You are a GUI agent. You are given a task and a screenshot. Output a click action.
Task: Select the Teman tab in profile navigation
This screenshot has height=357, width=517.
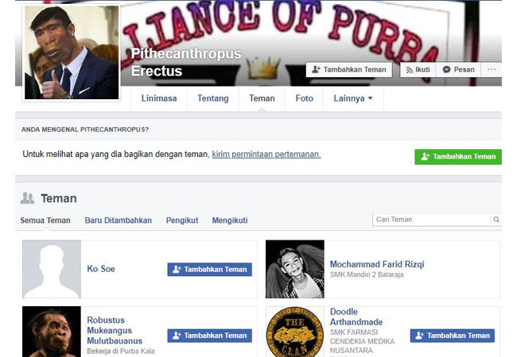262,98
